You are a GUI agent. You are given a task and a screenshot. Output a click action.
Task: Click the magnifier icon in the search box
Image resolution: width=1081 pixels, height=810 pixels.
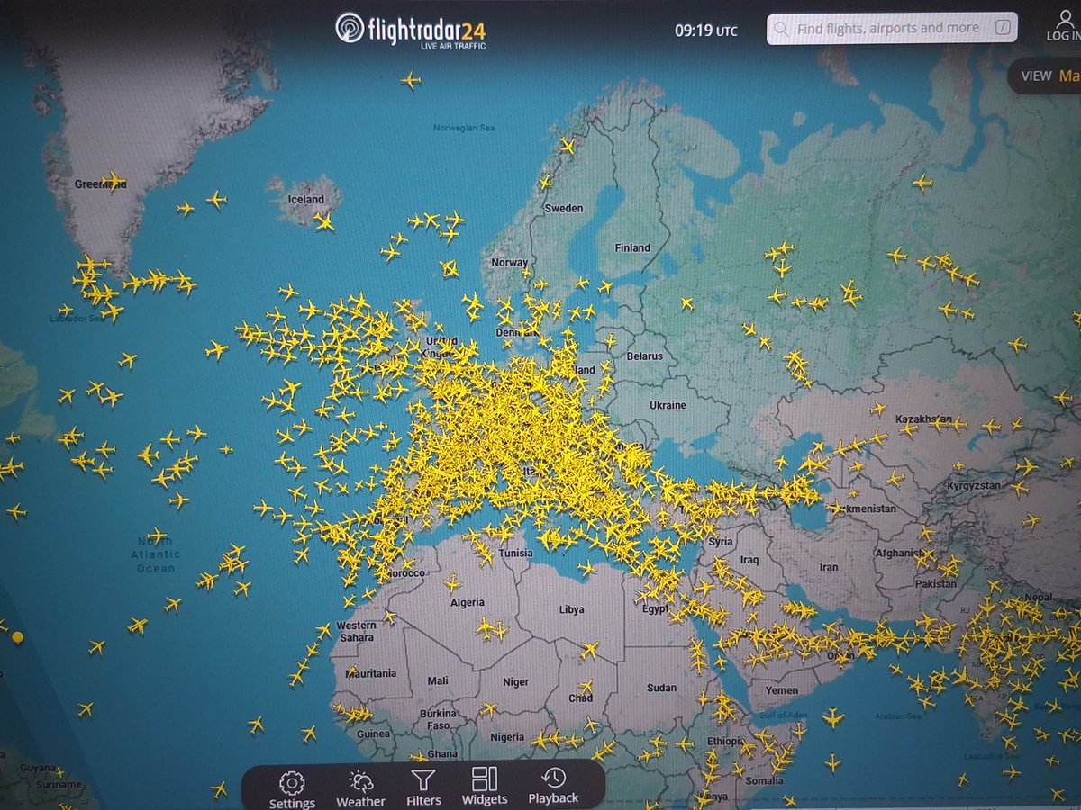tap(782, 29)
